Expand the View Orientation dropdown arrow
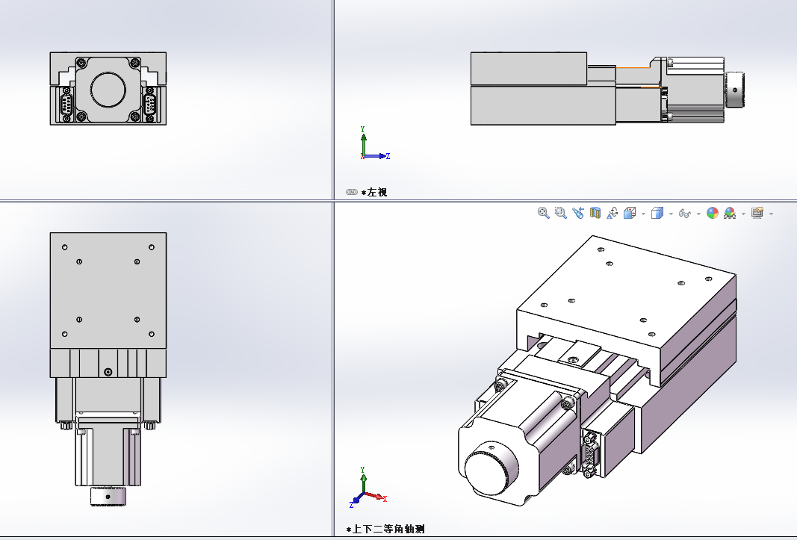This screenshot has height=540, width=797. tap(643, 214)
